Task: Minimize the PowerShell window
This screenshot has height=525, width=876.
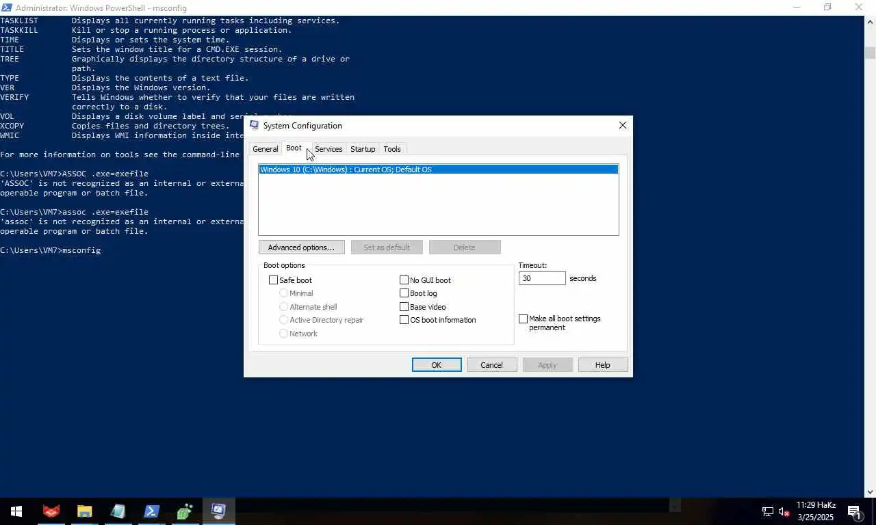Action: point(796,8)
